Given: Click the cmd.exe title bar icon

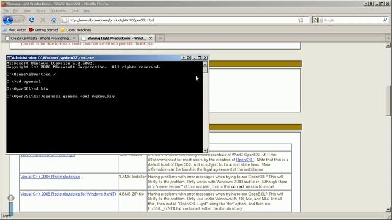Looking at the screenshot, I should tap(9, 57).
